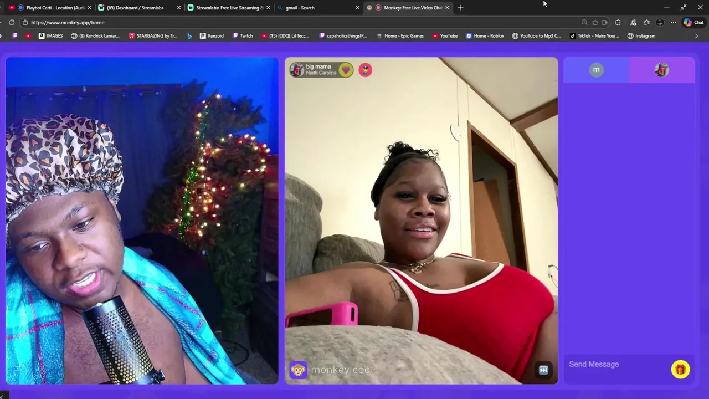Select the profile picture tab in chat panel
The height and width of the screenshot is (399, 709).
(x=662, y=70)
